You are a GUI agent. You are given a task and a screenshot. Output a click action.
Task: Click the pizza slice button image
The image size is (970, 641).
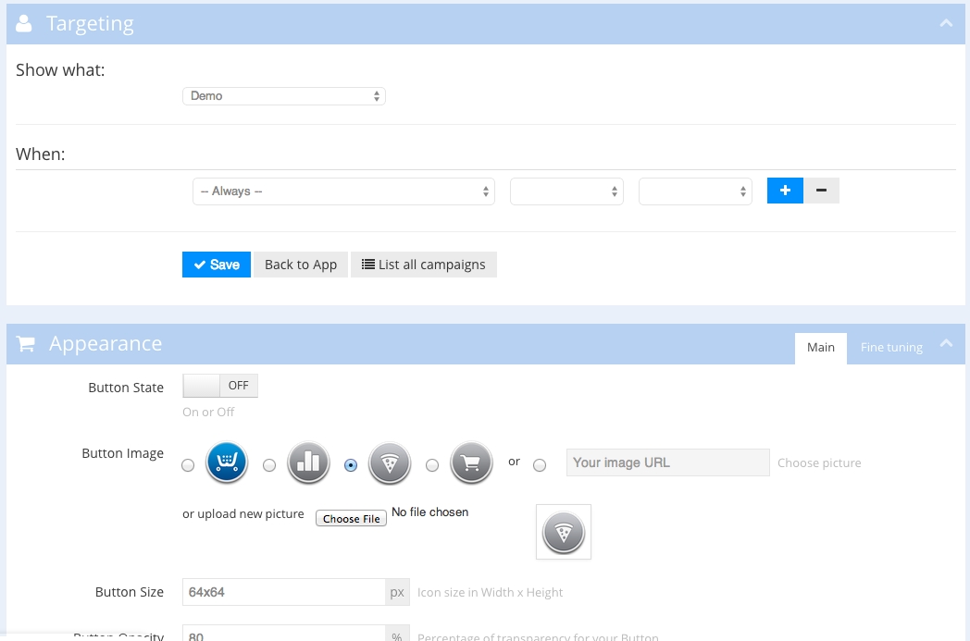click(x=390, y=463)
